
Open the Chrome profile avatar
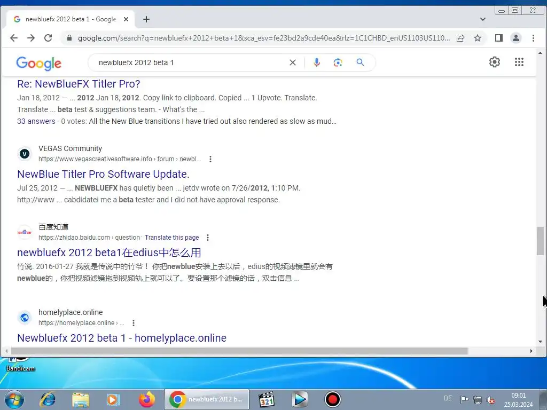click(516, 38)
